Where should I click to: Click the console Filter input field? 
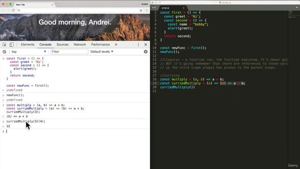[69, 52]
